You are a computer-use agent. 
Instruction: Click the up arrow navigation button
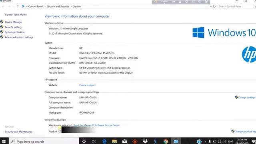coord(18,6)
